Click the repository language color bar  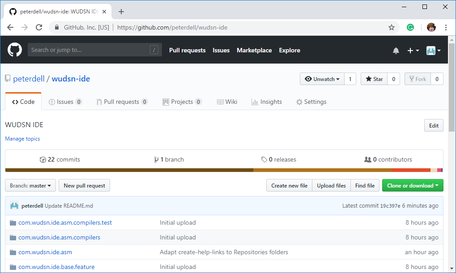tap(224, 170)
